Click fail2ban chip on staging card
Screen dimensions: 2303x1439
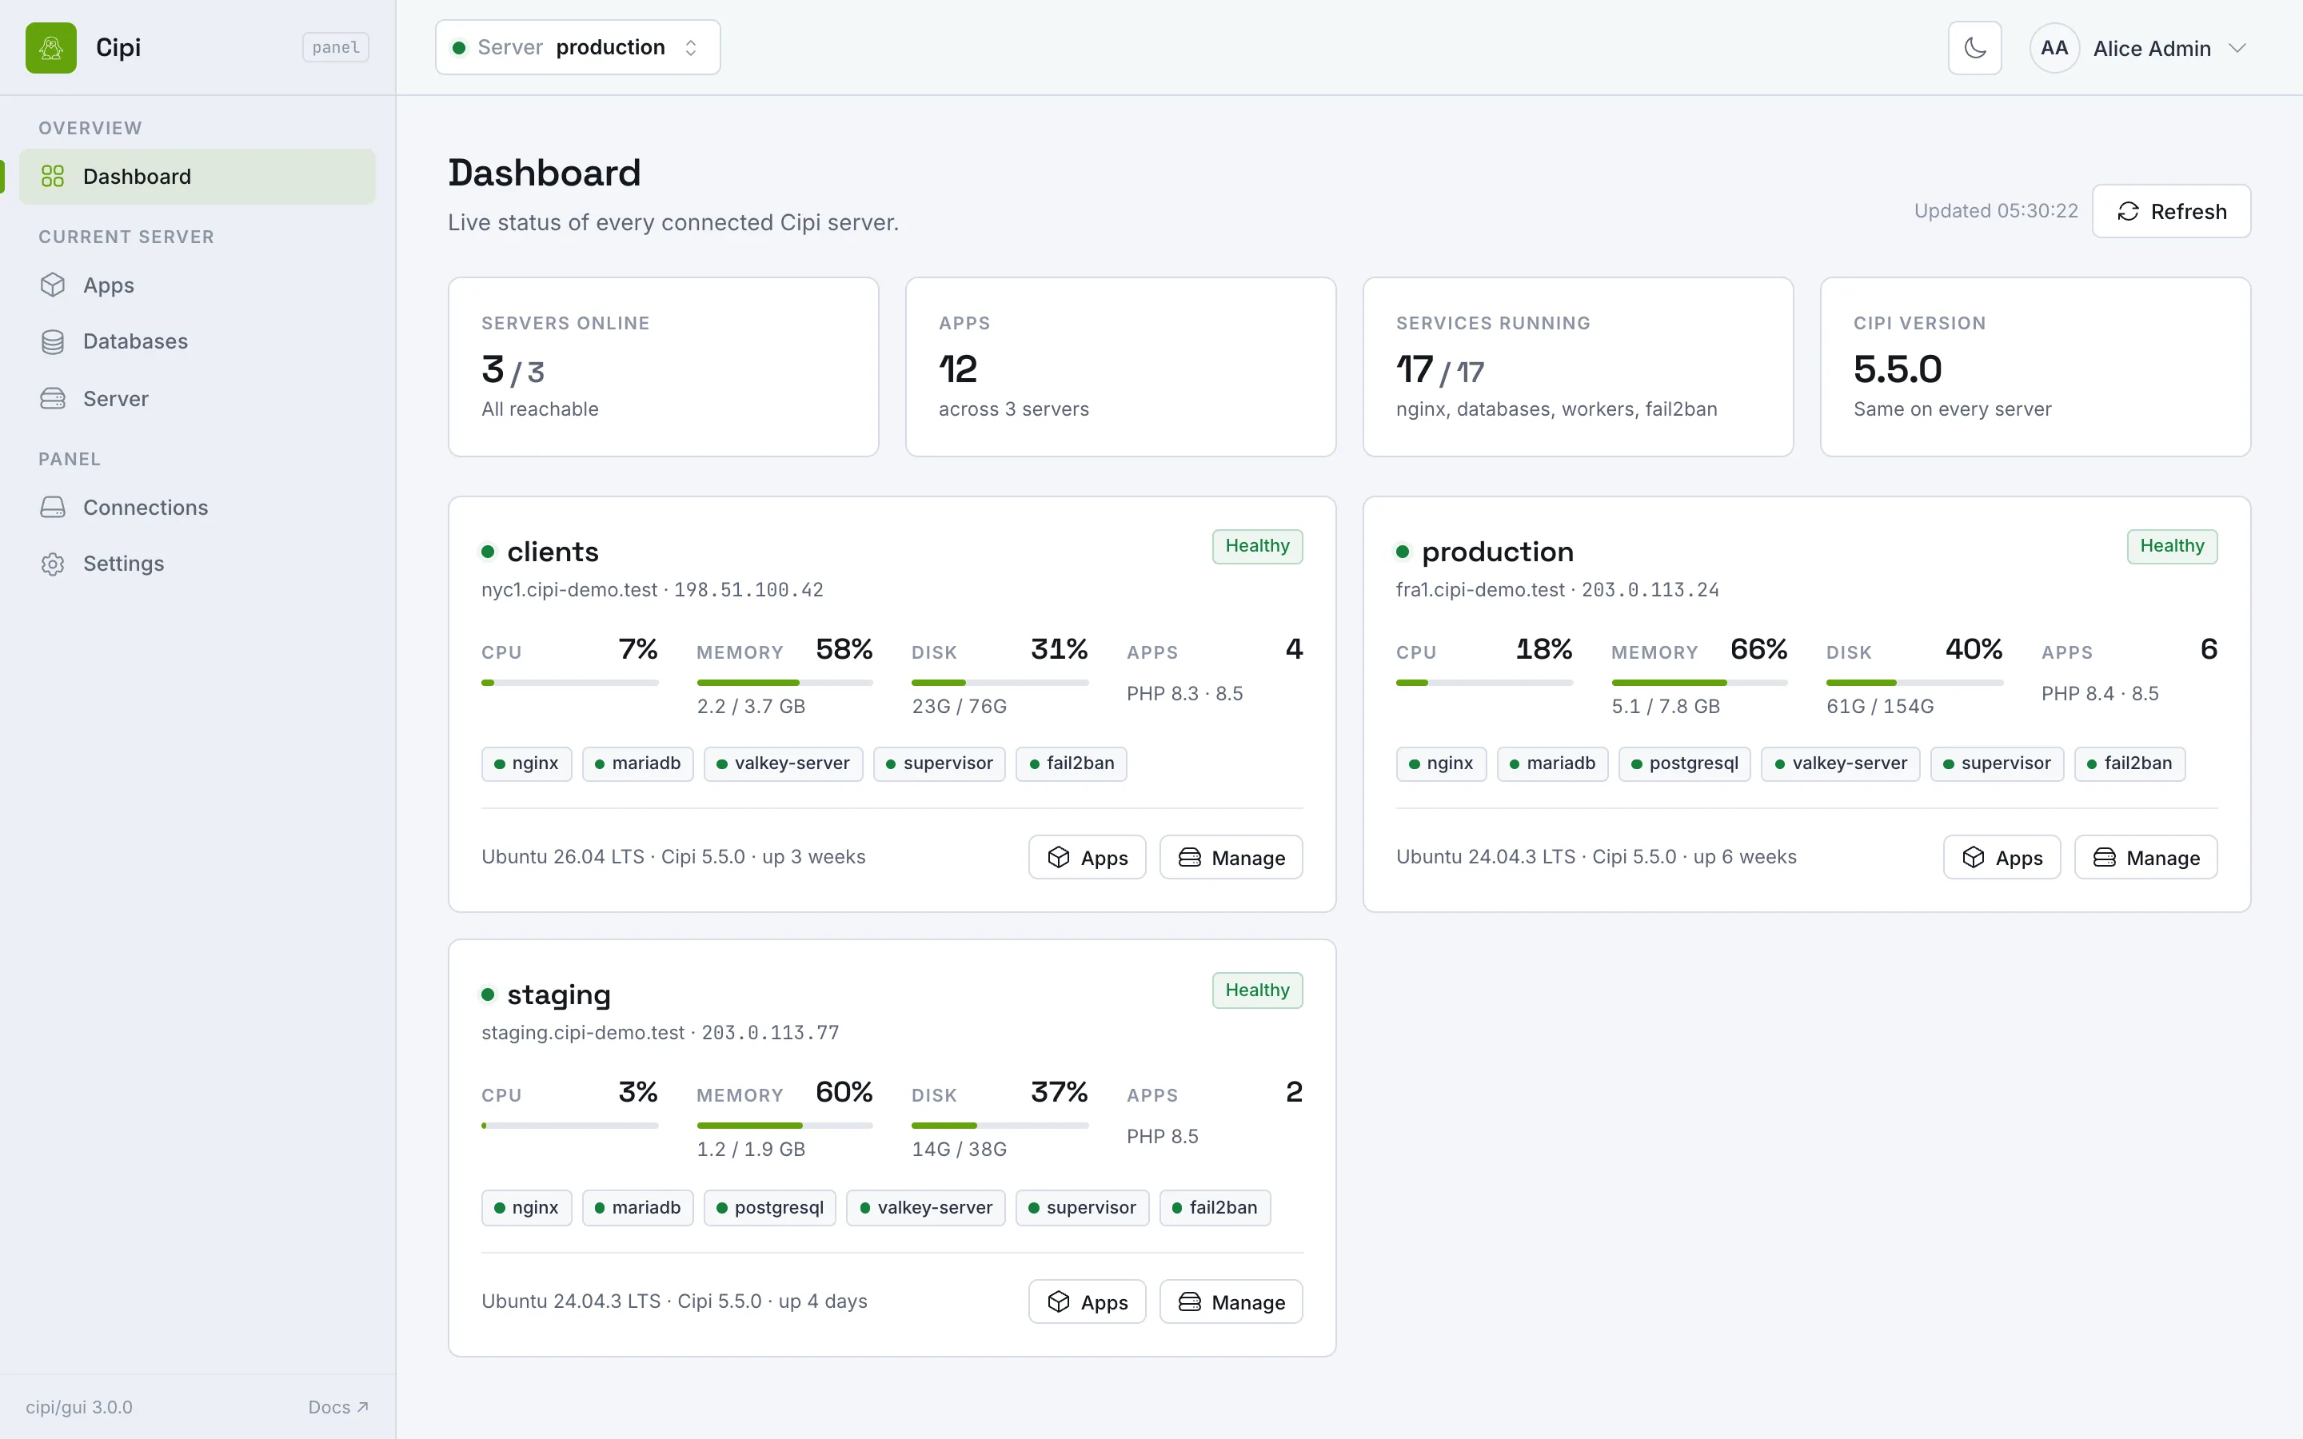click(x=1215, y=1208)
